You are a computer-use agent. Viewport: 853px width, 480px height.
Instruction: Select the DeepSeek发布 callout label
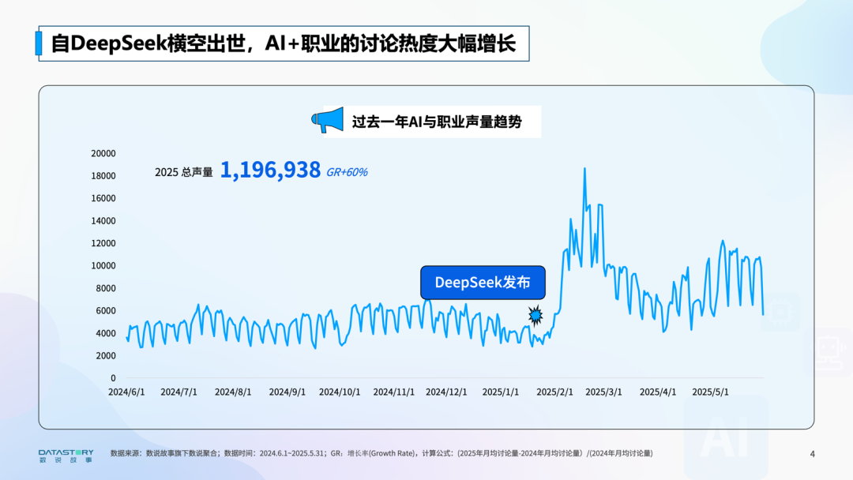pos(482,283)
